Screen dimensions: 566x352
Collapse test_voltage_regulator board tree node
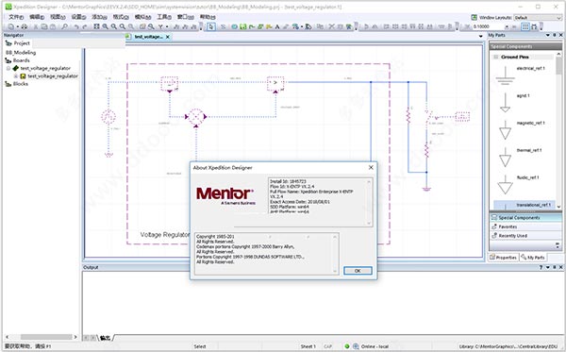(x=8, y=68)
